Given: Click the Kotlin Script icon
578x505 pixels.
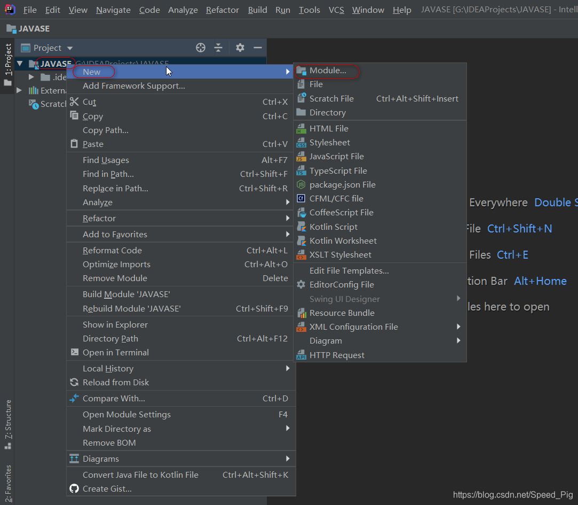Looking at the screenshot, I should coord(301,227).
